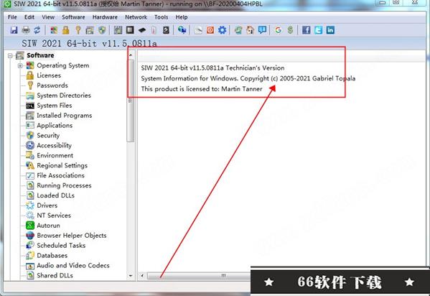The image size is (430, 296).
Task: Select System Files in the tree
Action: tap(55, 106)
